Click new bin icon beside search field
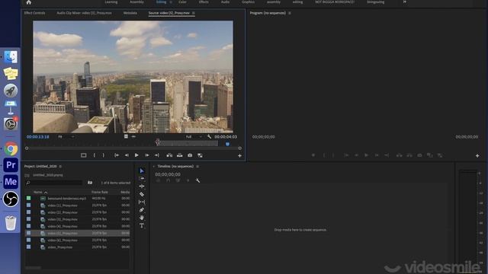Image resolution: width=488 pixels, height=274 pixels. [90, 183]
